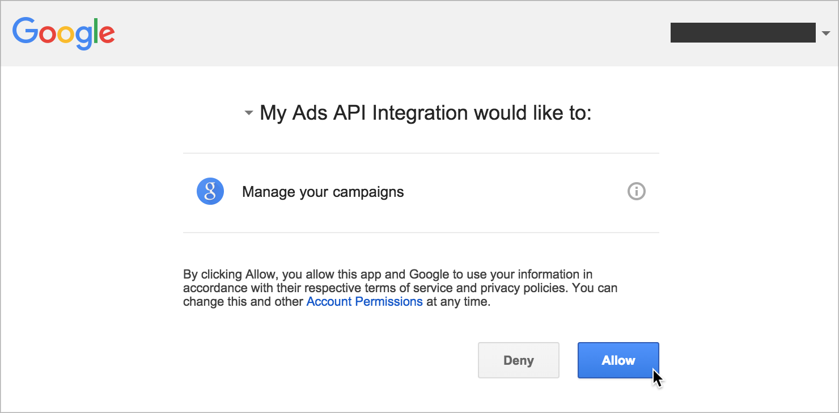Click the divider line below Manage your campaigns
839x413 pixels.
(x=421, y=233)
